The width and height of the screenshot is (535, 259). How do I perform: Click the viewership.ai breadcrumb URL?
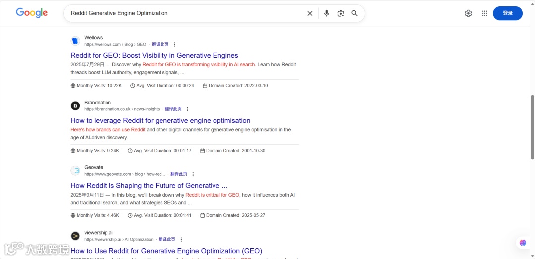click(119, 239)
